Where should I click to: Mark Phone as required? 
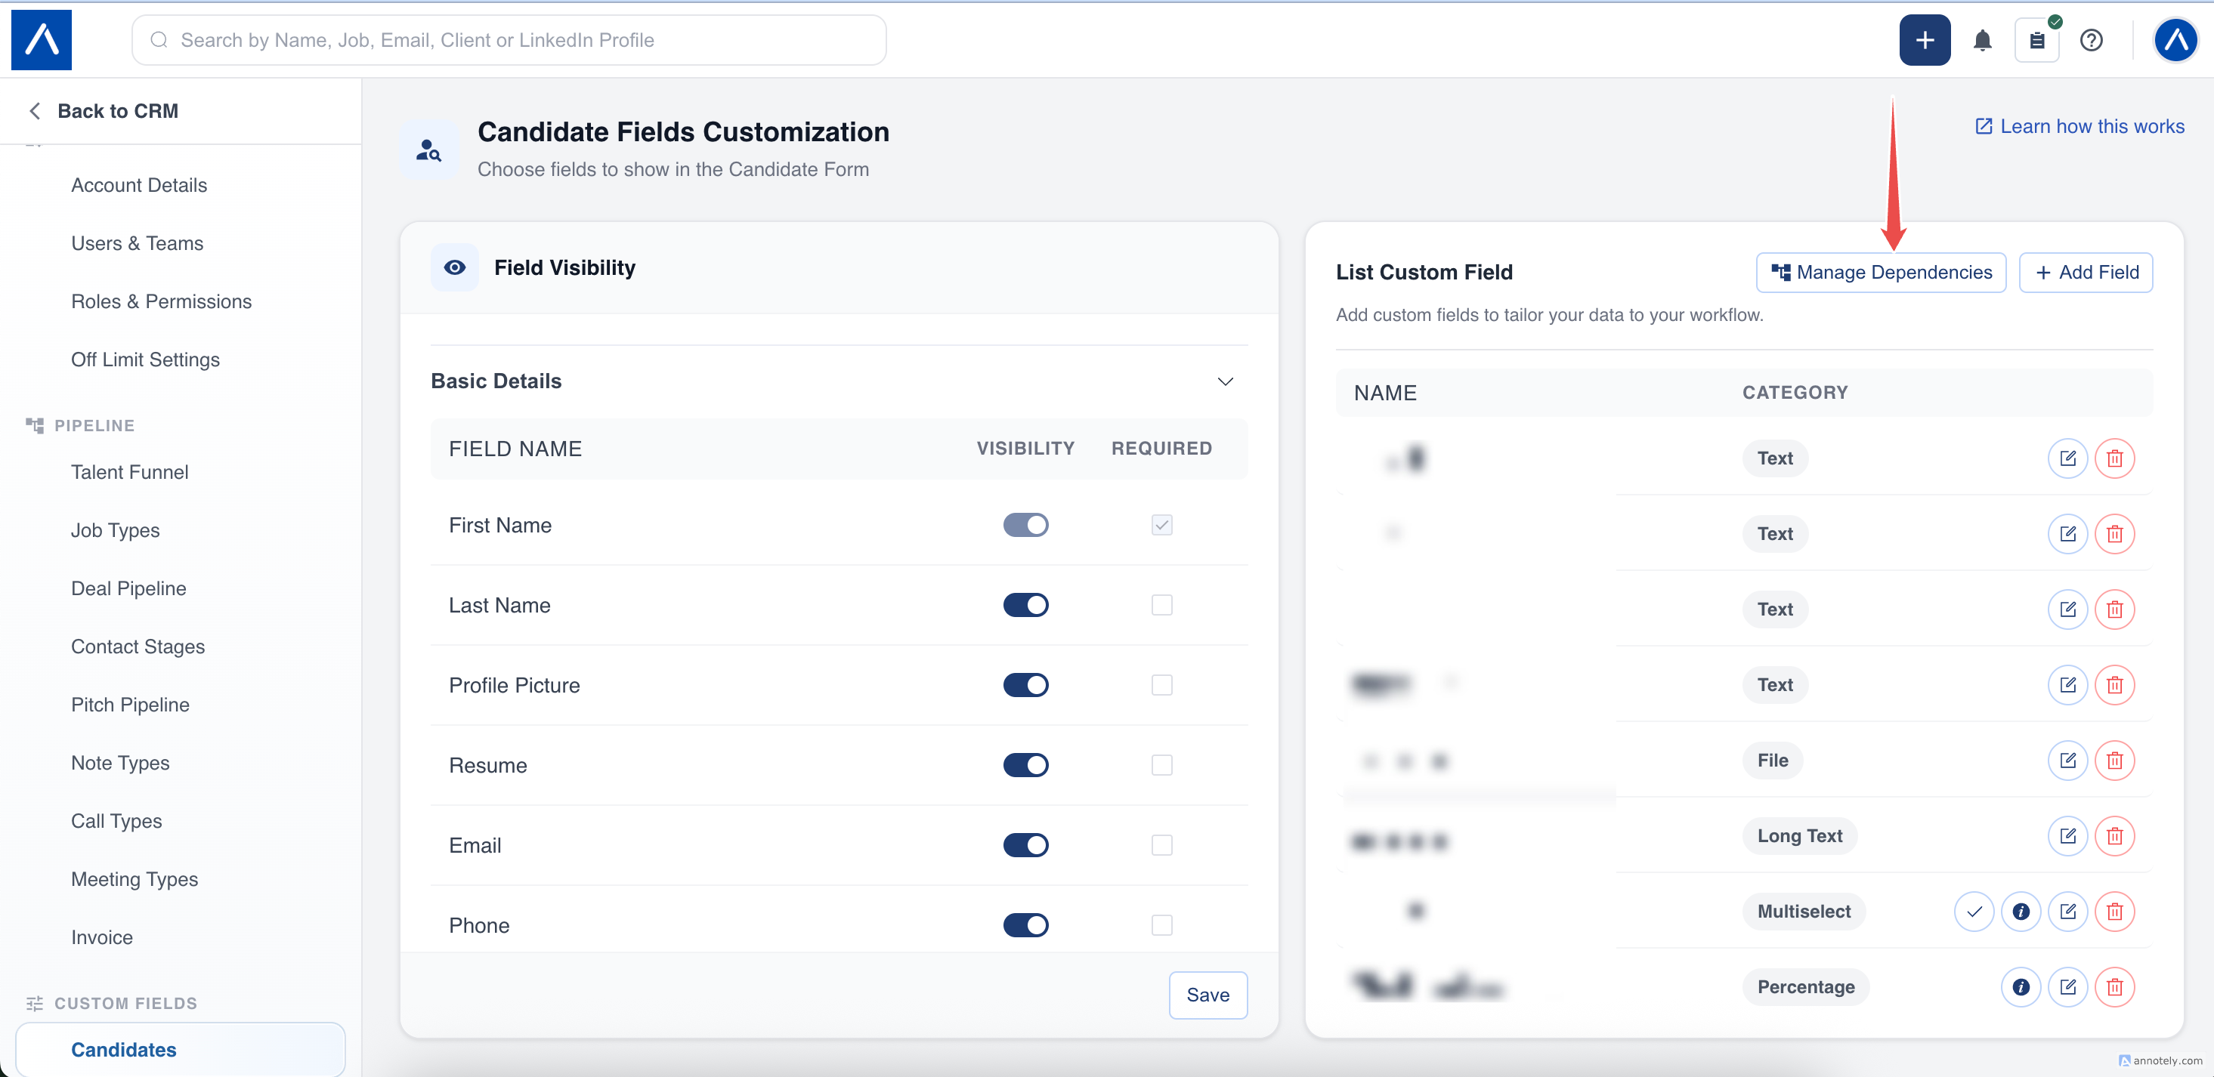coord(1161,924)
